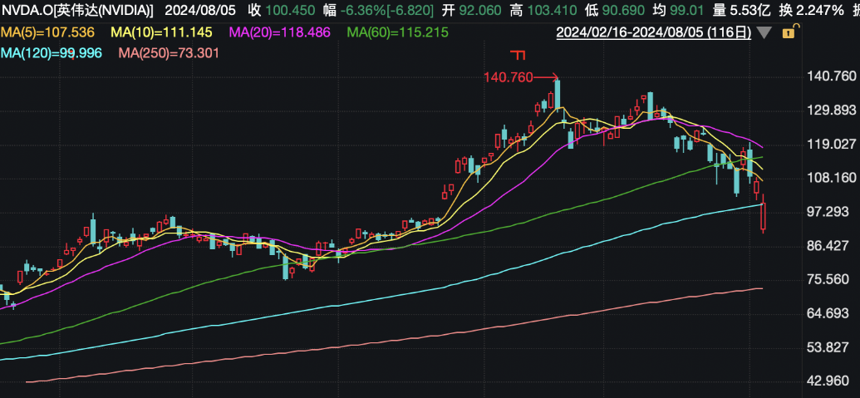Click the 2024/02/16-2024/08/05 date range link
This screenshot has height=398, width=860.
click(x=653, y=34)
